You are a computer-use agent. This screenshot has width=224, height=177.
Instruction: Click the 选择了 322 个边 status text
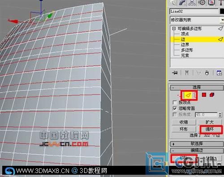[205, 135]
